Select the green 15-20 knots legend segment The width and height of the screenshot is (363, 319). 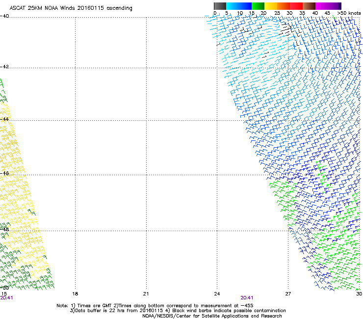(x=258, y=6)
